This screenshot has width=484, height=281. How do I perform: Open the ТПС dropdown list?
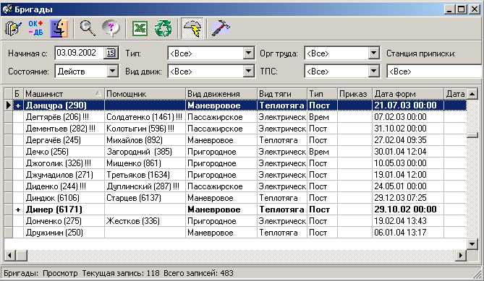pos(373,72)
